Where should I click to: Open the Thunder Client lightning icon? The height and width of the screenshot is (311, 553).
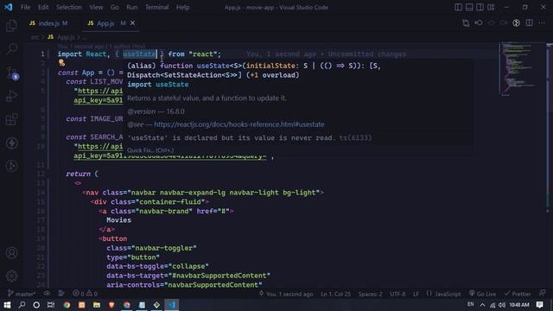click(x=11, y=143)
